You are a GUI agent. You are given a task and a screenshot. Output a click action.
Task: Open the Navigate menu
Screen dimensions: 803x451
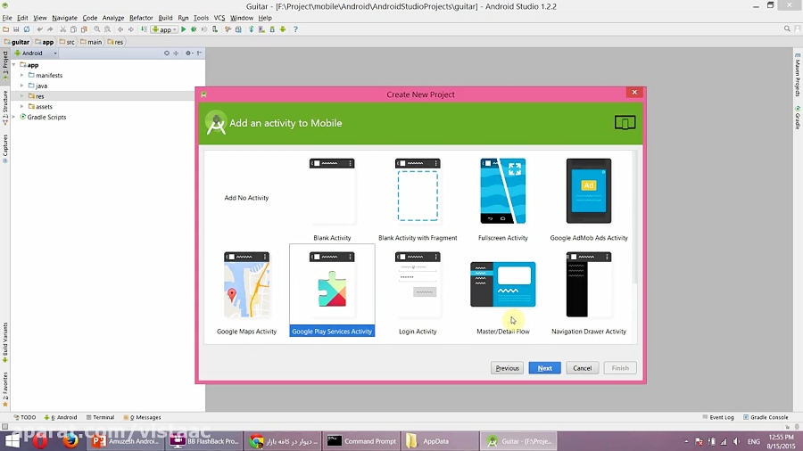coord(64,18)
